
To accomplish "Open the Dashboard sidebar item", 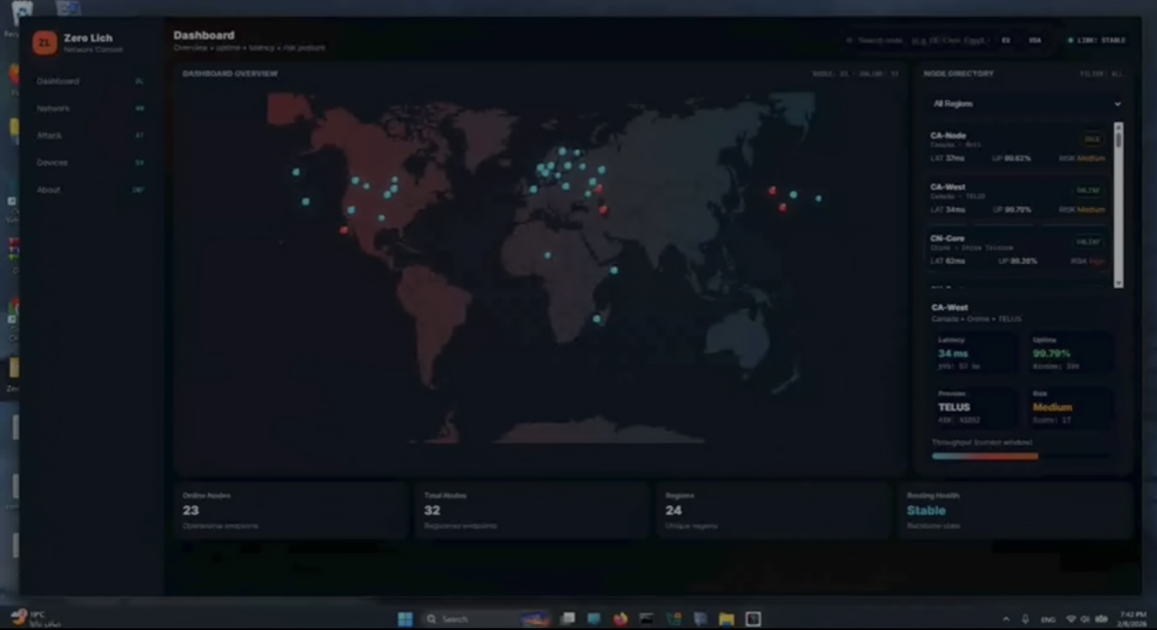I will [x=90, y=81].
